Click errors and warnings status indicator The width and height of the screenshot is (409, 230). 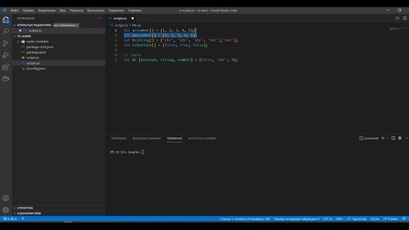(x=10, y=218)
